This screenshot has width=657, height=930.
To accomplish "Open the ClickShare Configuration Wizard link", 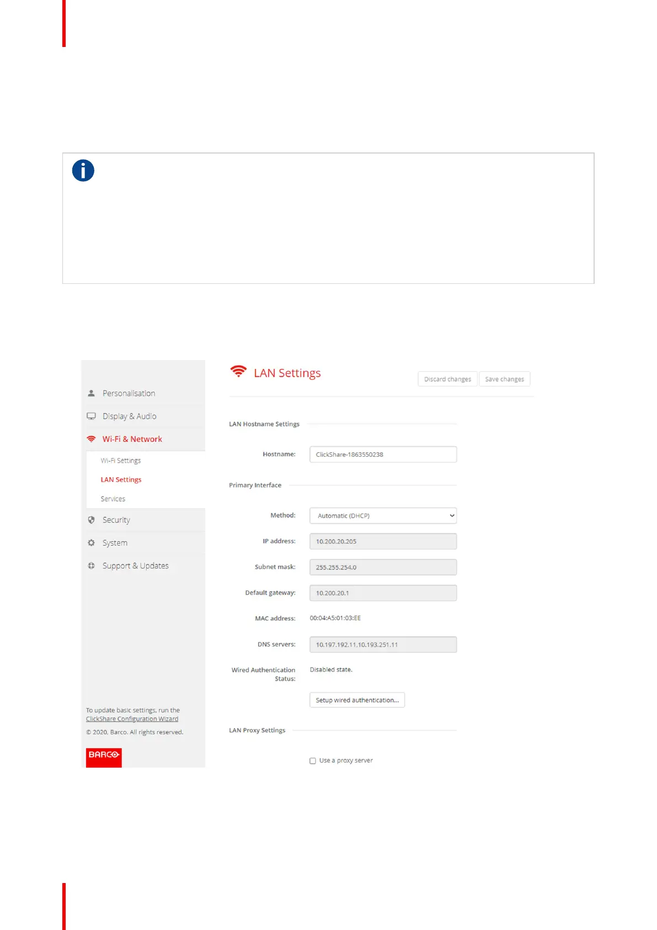I will (132, 719).
